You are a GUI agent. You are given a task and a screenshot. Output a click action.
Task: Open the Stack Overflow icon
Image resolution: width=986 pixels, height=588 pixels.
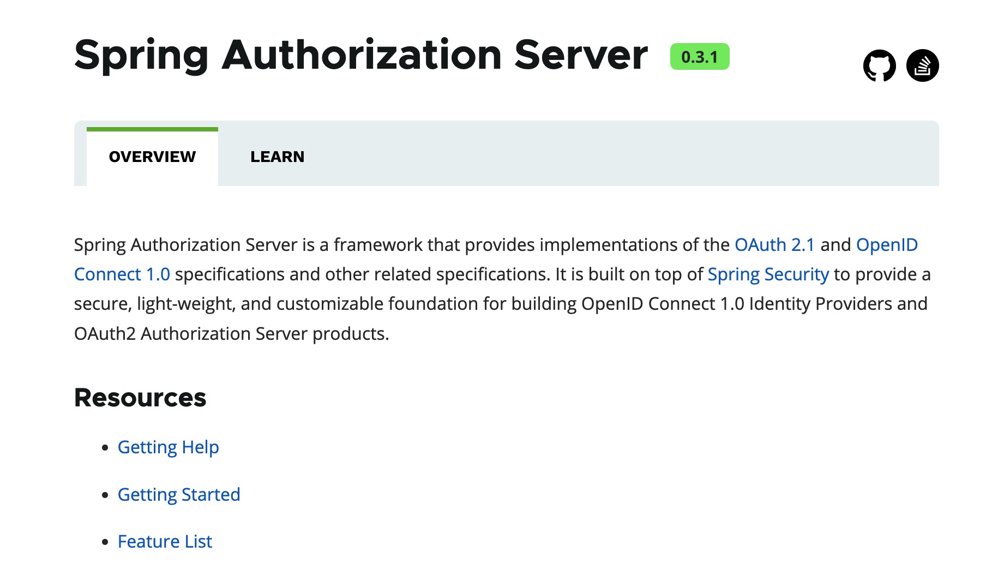(922, 65)
